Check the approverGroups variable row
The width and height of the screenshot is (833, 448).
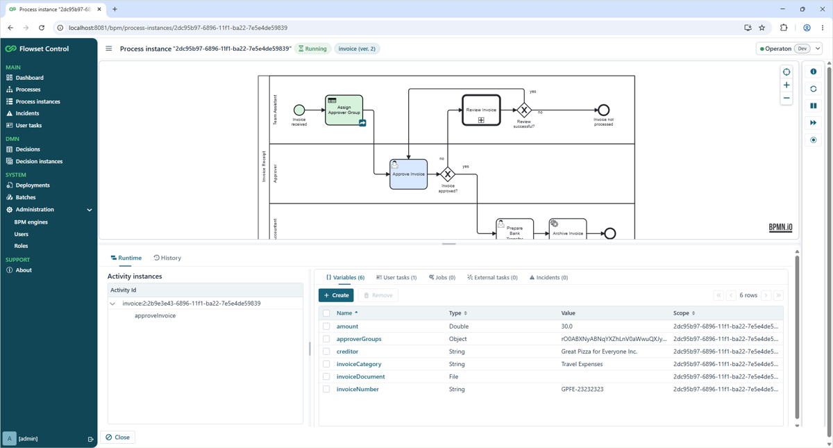[326, 339]
